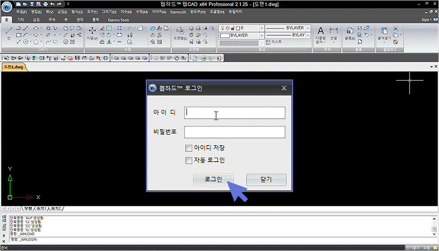Click the command history scrollbar down arrow
The width and height of the screenshot is (439, 251).
pos(434,234)
